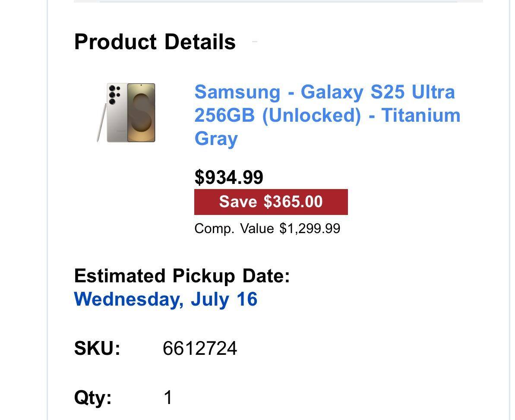Click the Qty label

point(93,398)
